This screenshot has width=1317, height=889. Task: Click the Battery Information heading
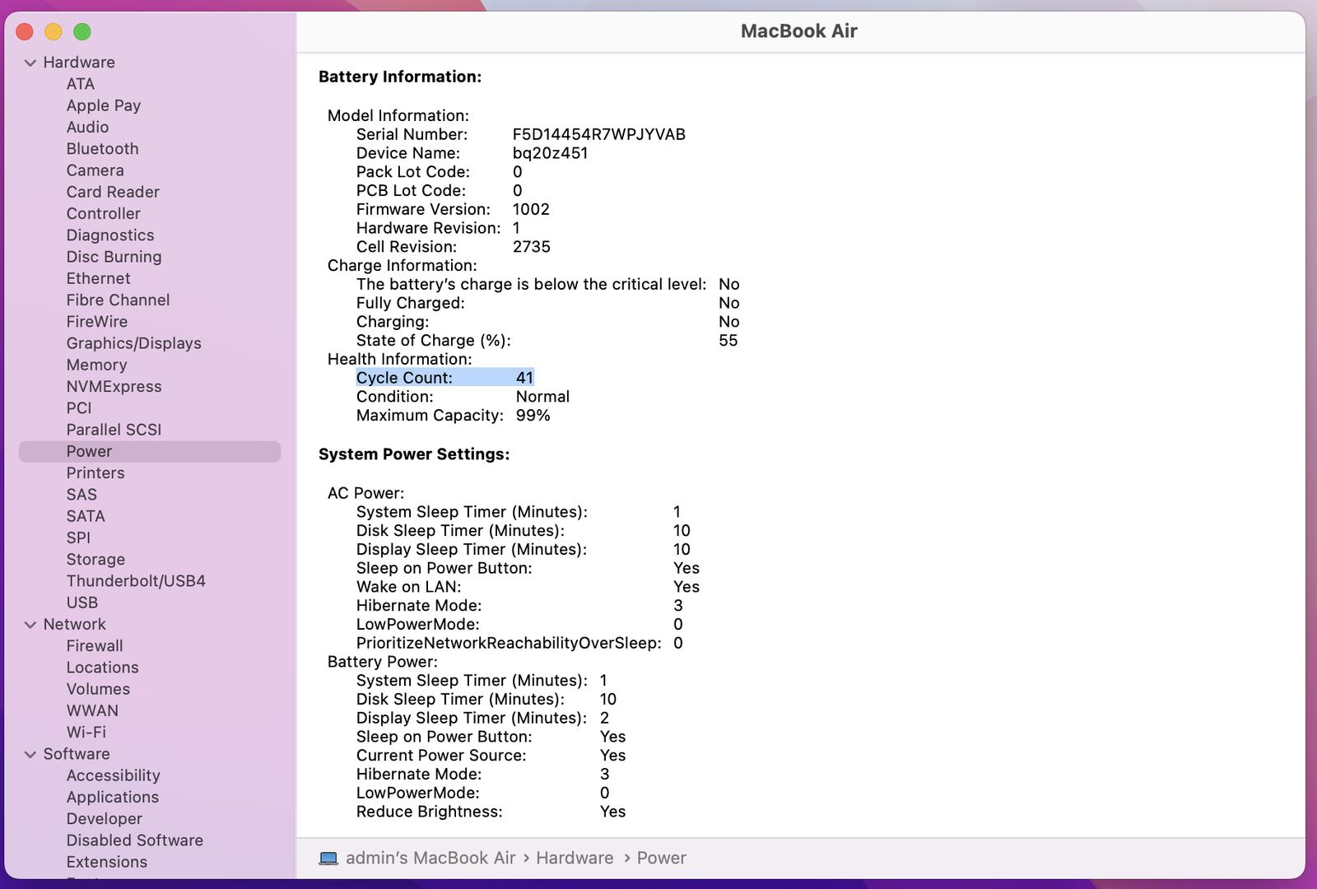coord(400,77)
